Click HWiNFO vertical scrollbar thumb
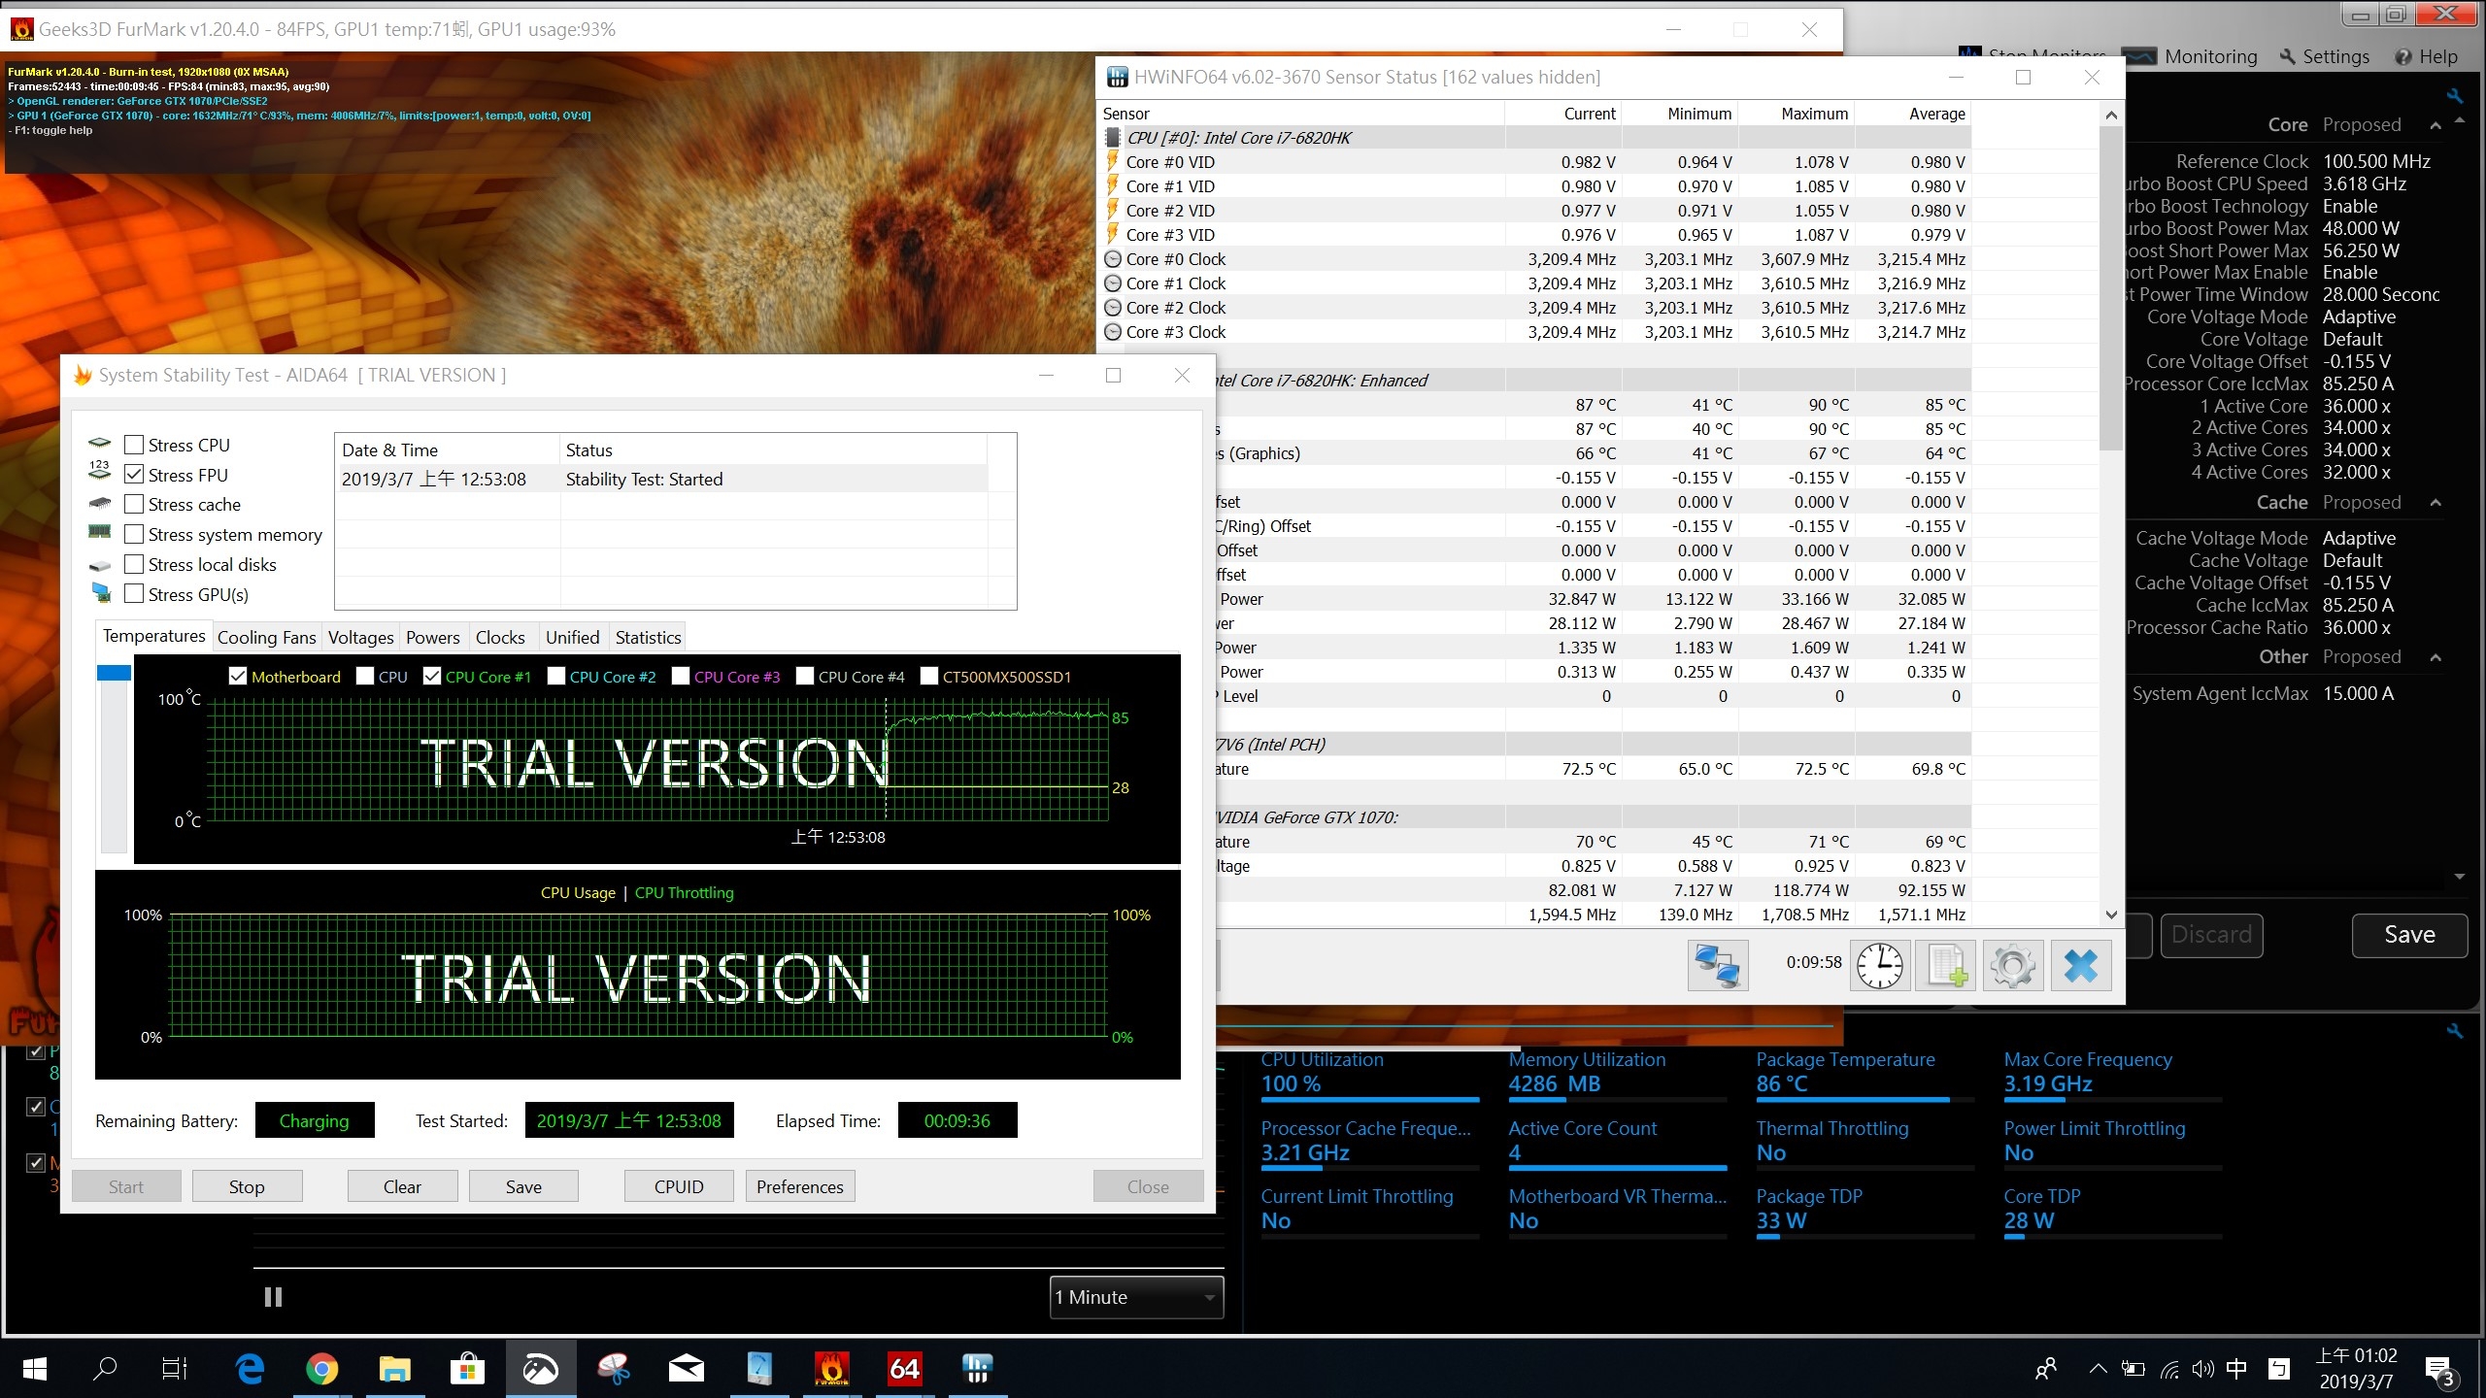This screenshot has height=1398, width=2486. pyautogui.click(x=2111, y=287)
